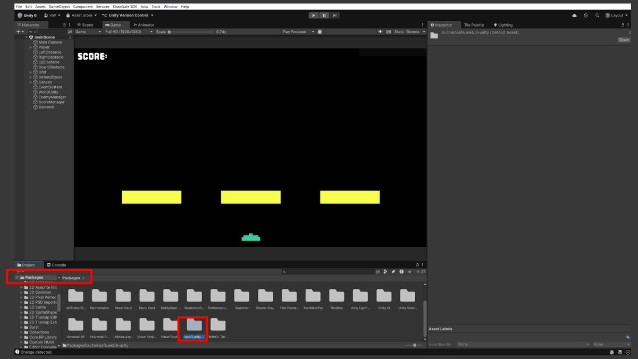Toggle Mute Audio speaker icon in Game view

381,32
